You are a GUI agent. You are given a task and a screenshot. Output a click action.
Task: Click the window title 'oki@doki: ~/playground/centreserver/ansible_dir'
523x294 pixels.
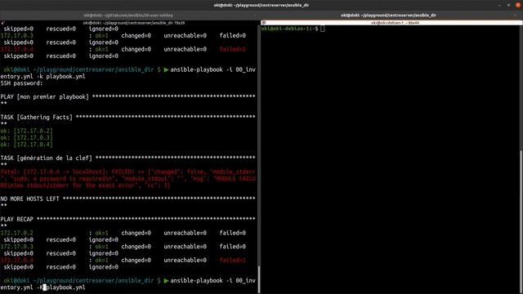261,5
